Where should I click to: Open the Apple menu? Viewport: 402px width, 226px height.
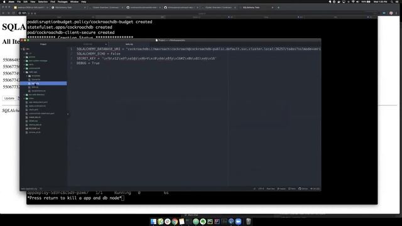(4, 1)
